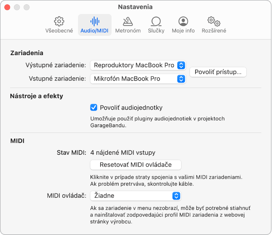272x235 pixels.
Task: Click the Povoliť prístup button
Action: click(218, 72)
